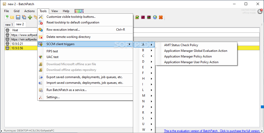Open SCCM client triggers submenu
Screen dimensions: 264x133
(85, 44)
